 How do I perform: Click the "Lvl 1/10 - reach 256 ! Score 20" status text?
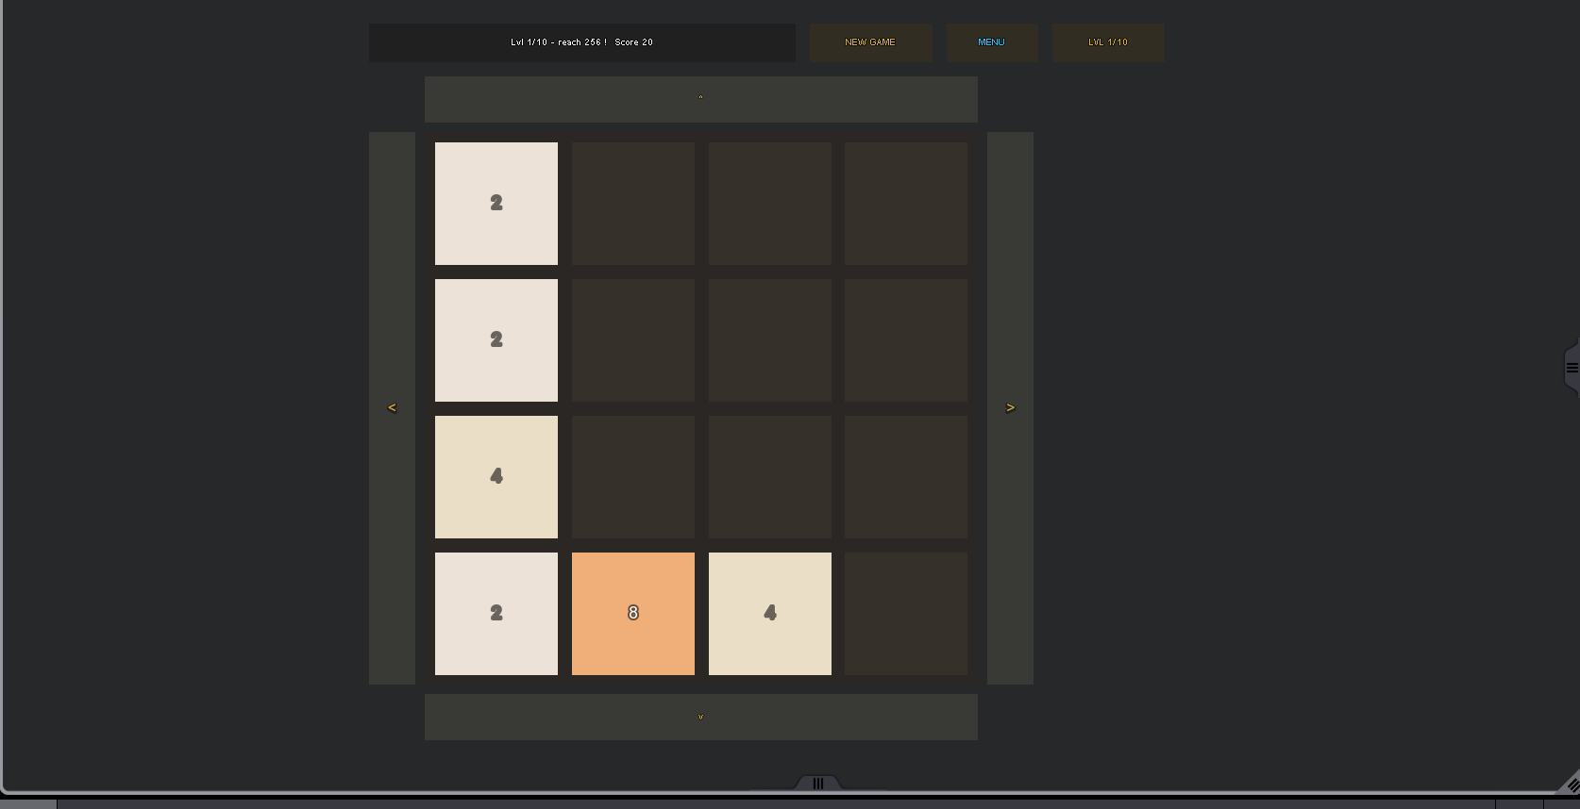(x=581, y=42)
